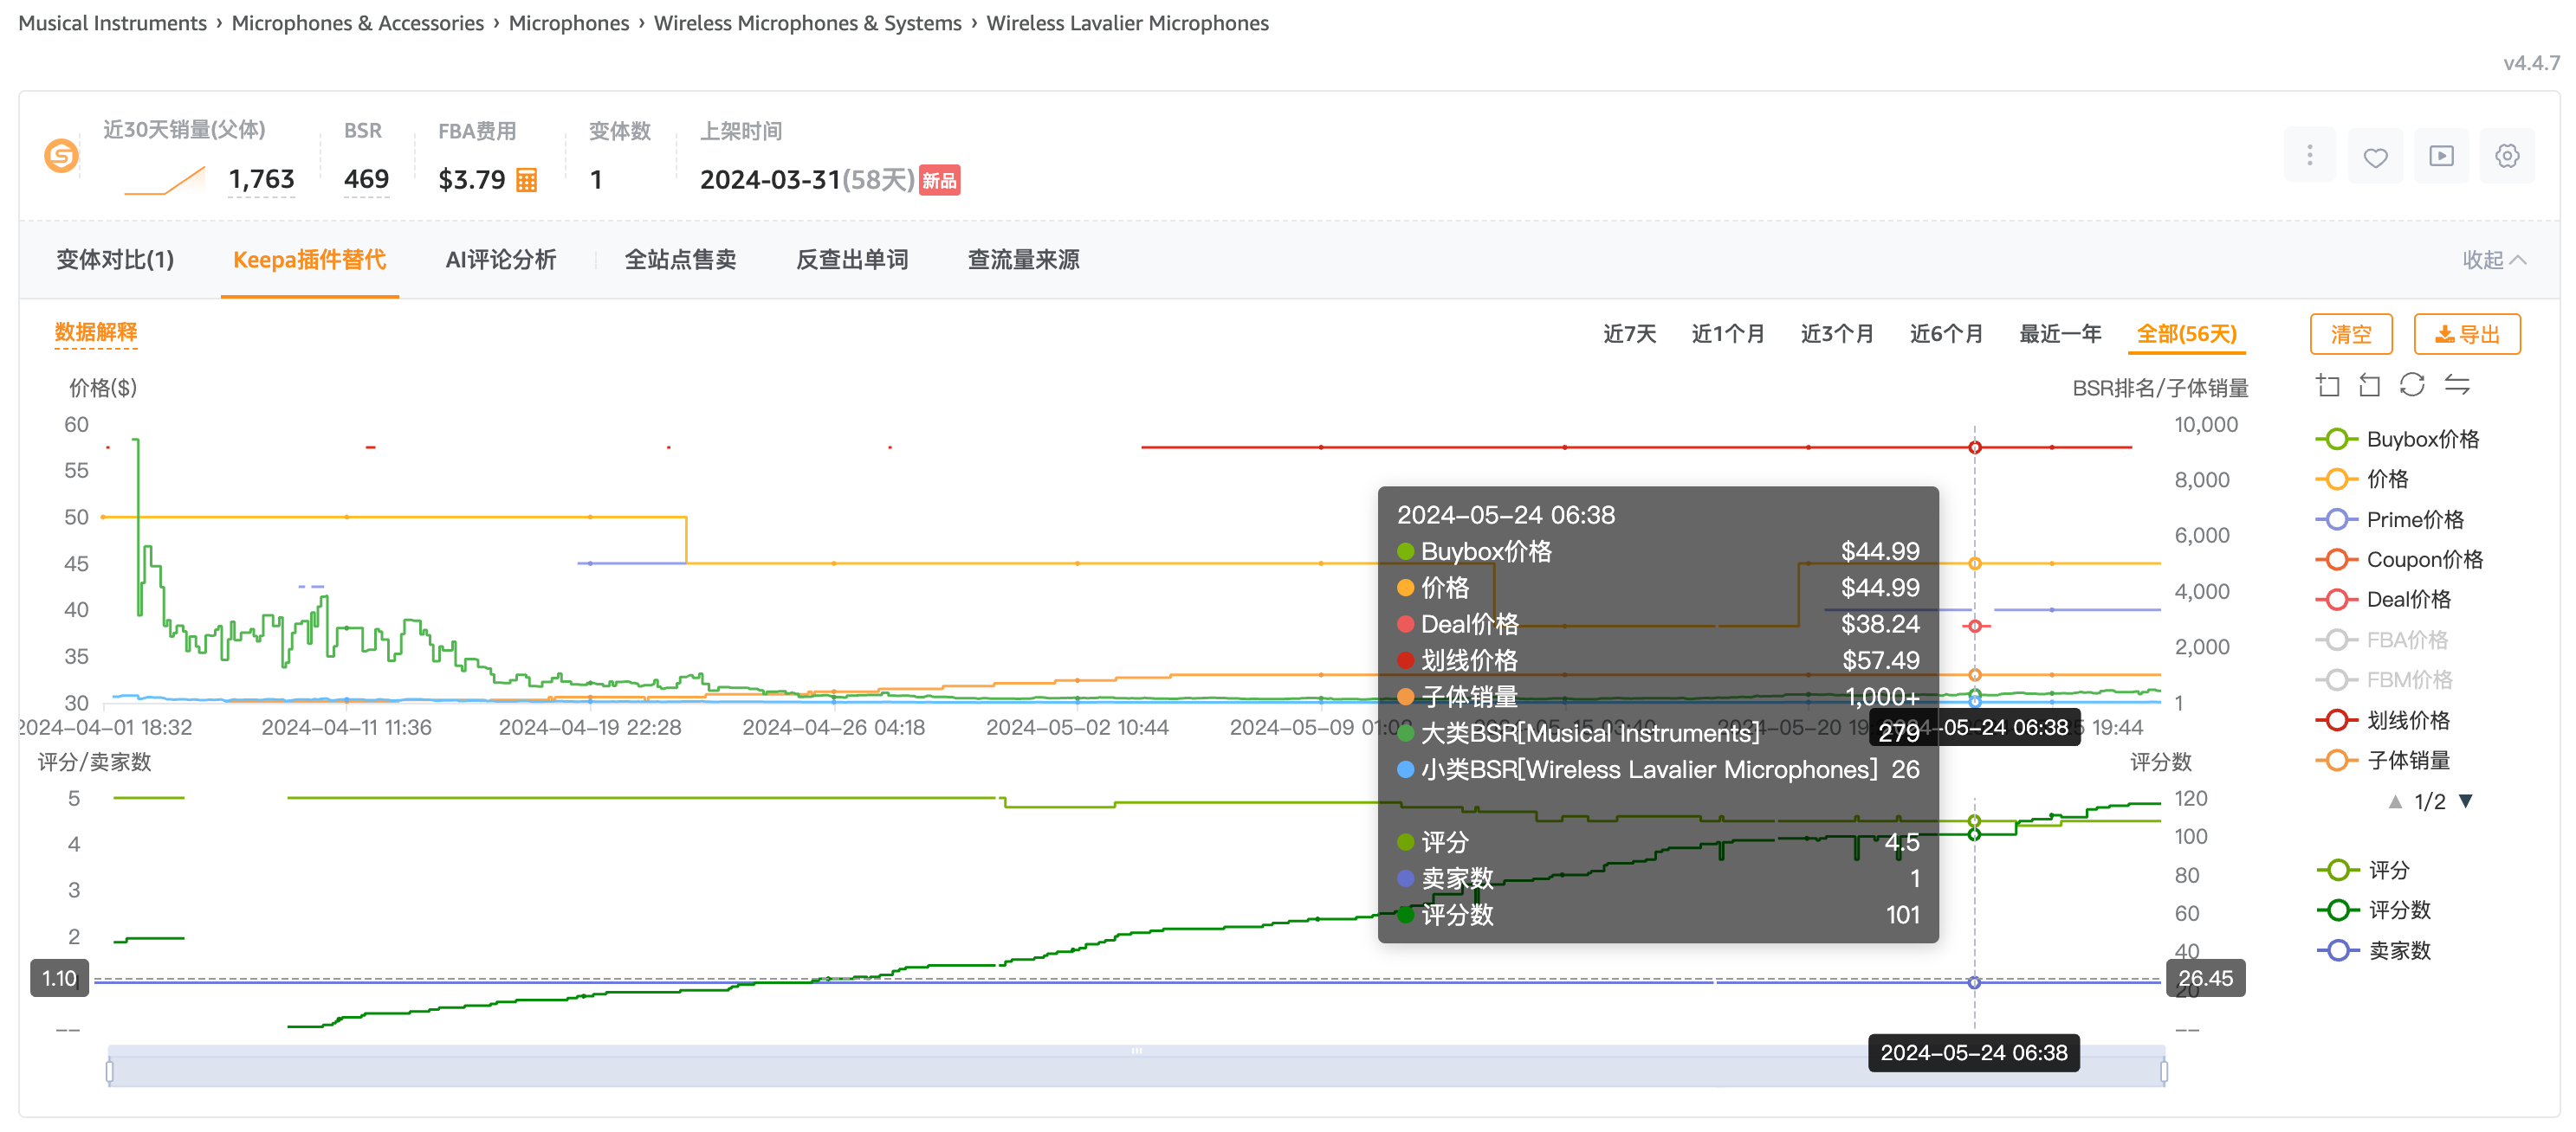
Task: Collapse the panel with 收起
Action: pos(2493,260)
